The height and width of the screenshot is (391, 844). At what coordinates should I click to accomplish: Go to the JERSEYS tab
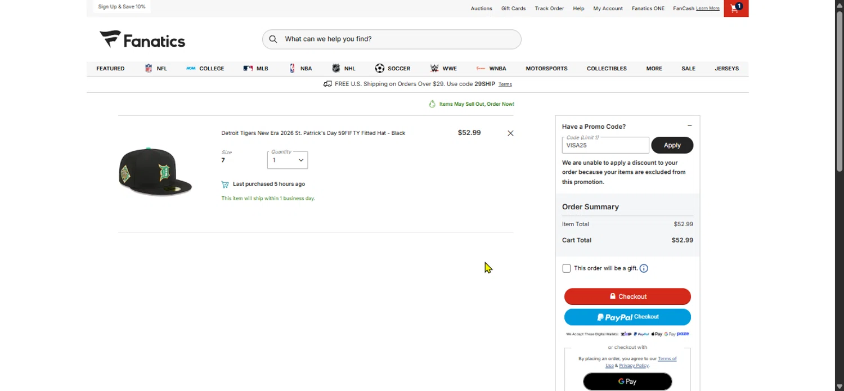pyautogui.click(x=726, y=69)
